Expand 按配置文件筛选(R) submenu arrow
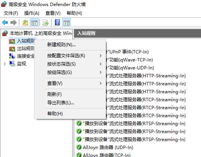 pos(101,56)
